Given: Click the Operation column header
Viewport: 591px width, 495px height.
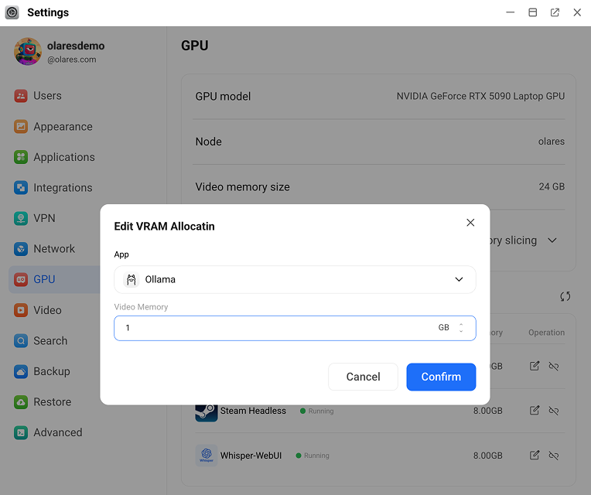Looking at the screenshot, I should [547, 333].
